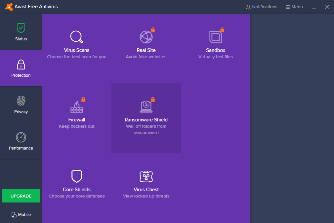Screen dimensions: 334x223
Task: Click the Virus Chest title
Action: [146, 190]
